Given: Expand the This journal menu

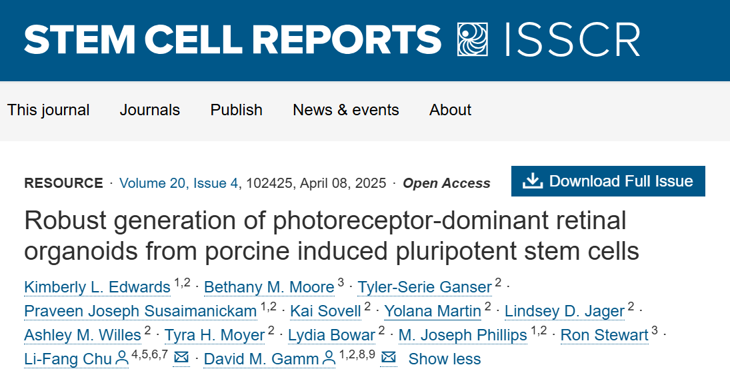Looking at the screenshot, I should pos(48,110).
